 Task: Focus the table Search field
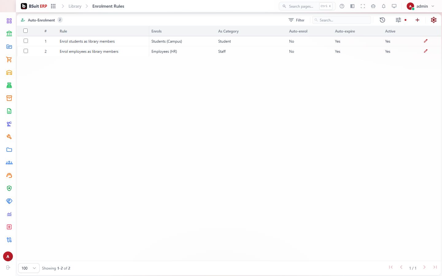(x=342, y=20)
